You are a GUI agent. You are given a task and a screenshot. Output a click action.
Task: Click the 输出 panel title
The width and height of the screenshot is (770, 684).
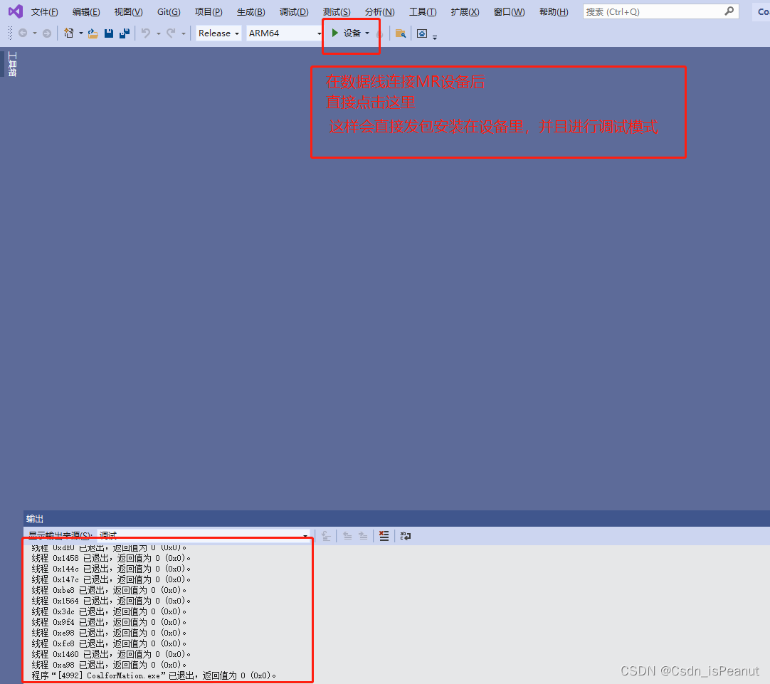click(x=35, y=519)
